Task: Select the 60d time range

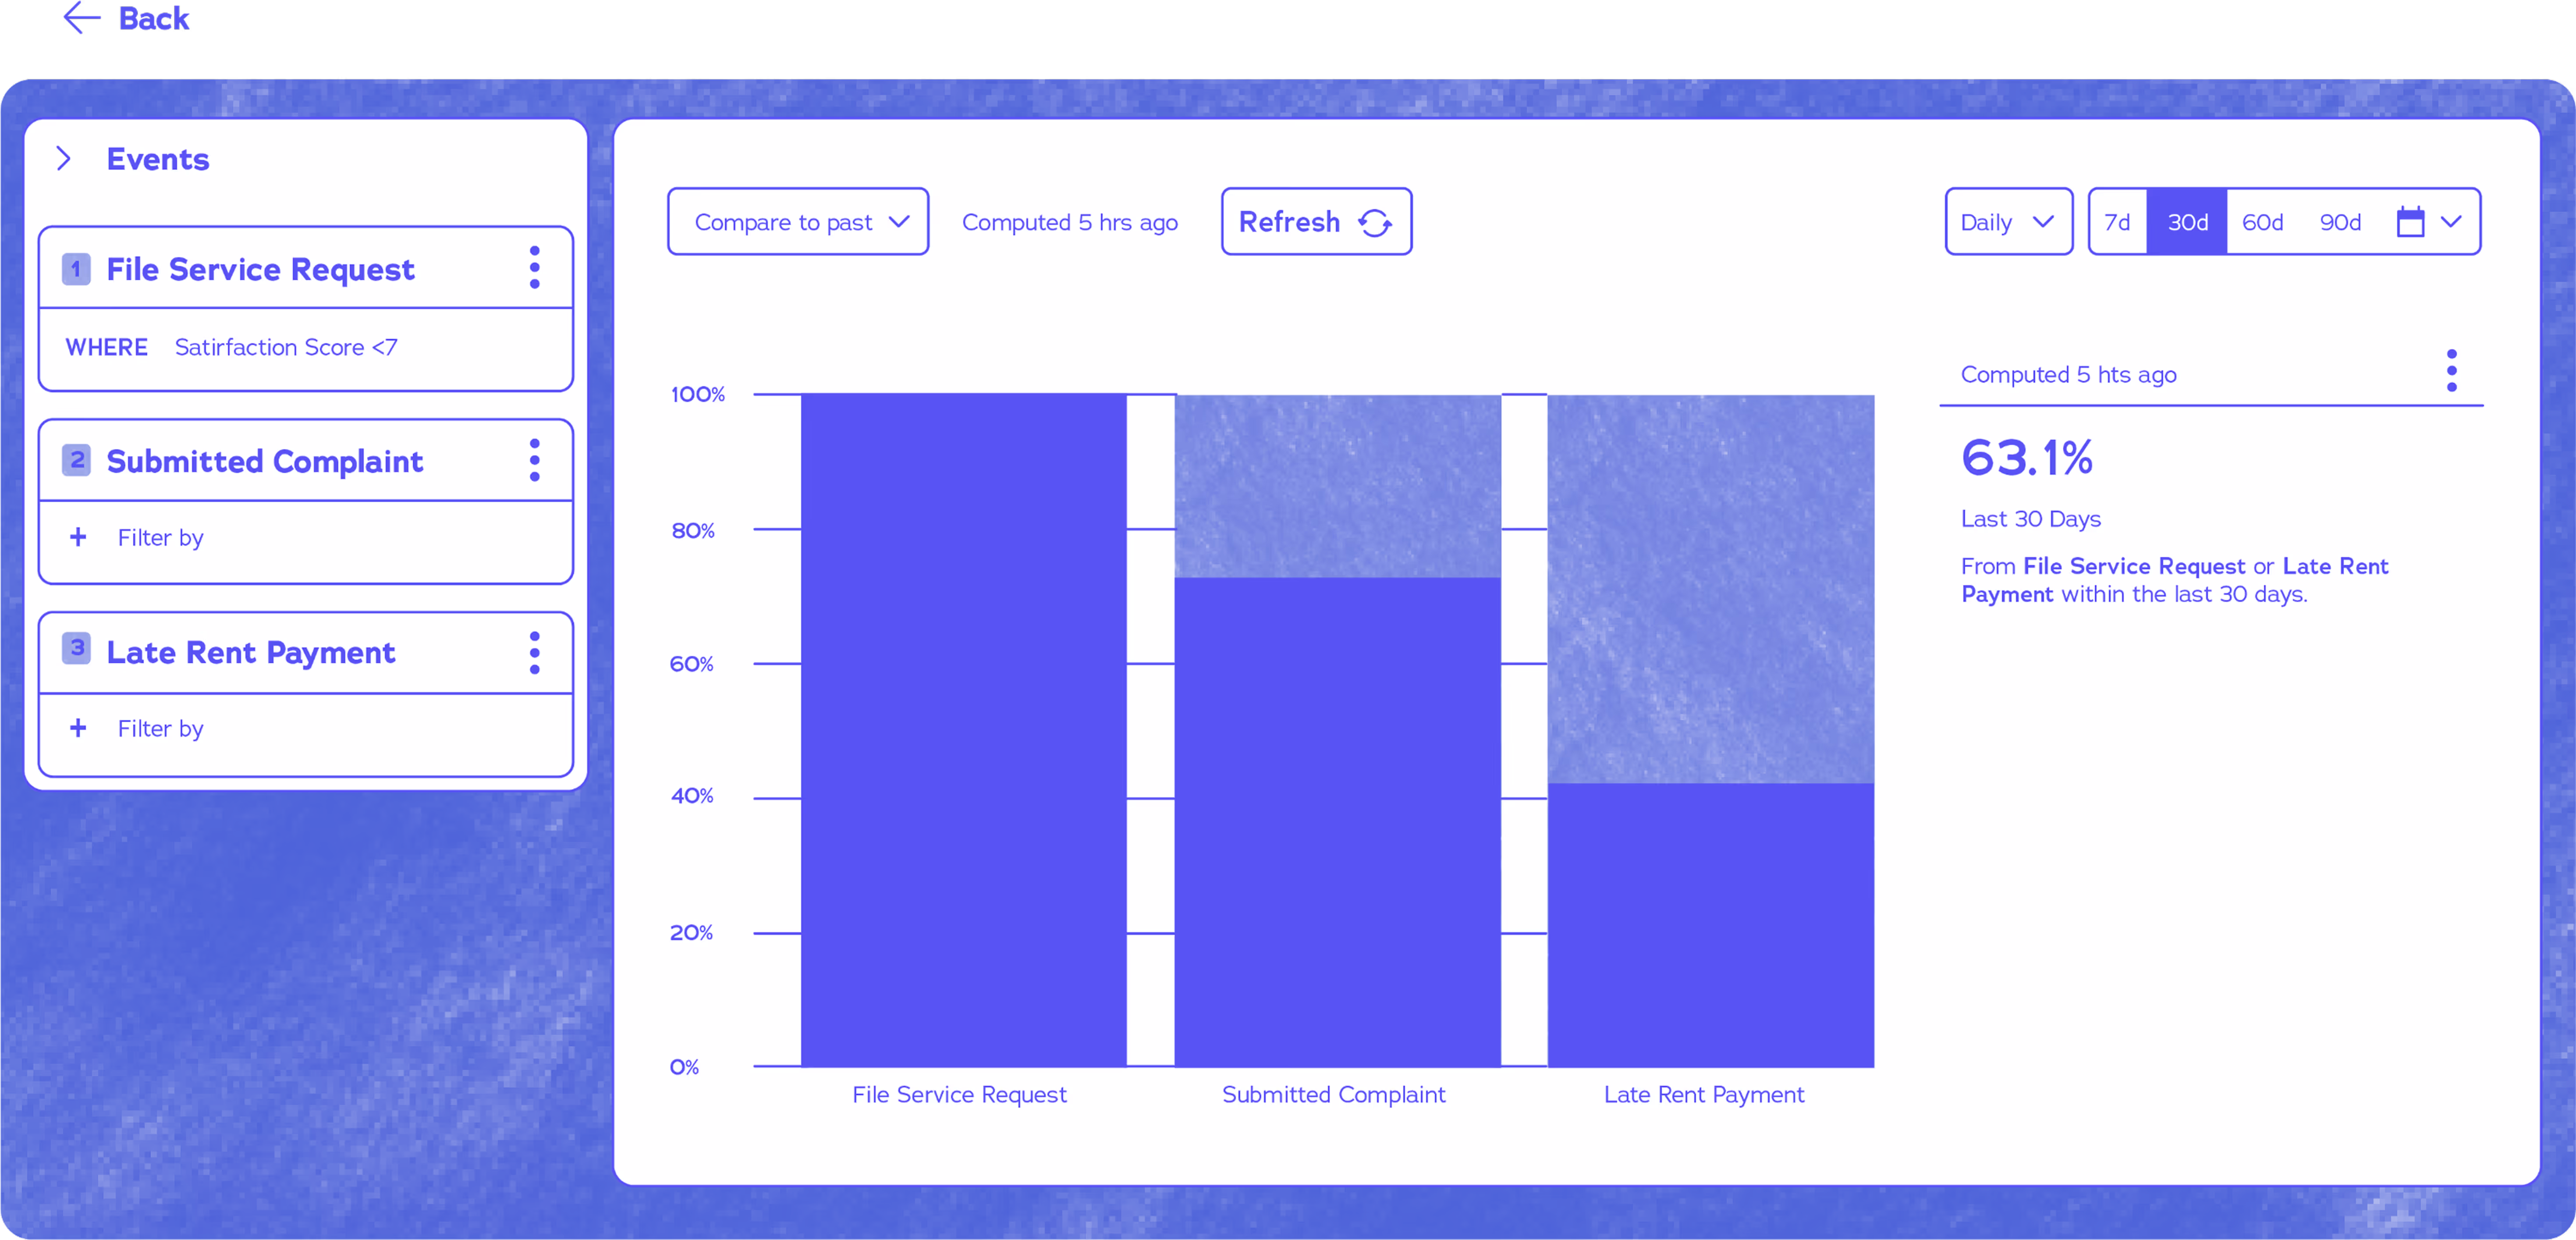Action: pos(2262,222)
